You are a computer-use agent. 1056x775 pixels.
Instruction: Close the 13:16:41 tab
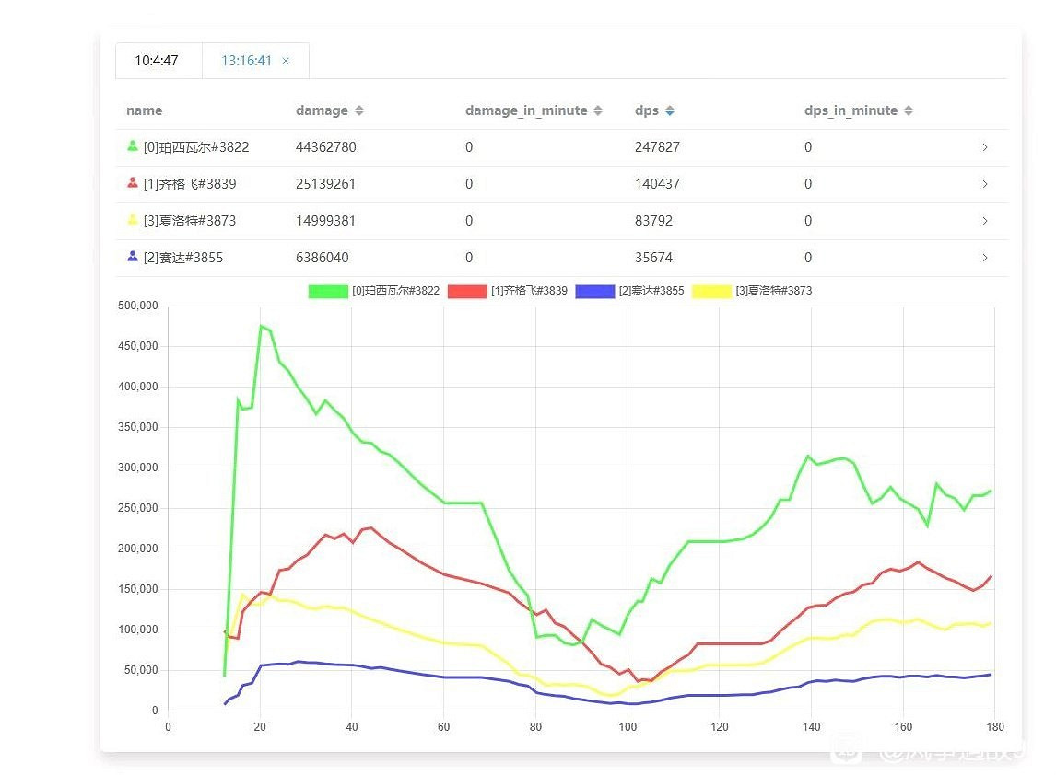click(286, 61)
